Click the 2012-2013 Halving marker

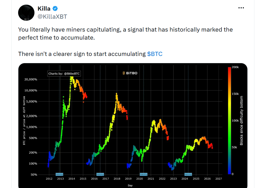[59, 174]
